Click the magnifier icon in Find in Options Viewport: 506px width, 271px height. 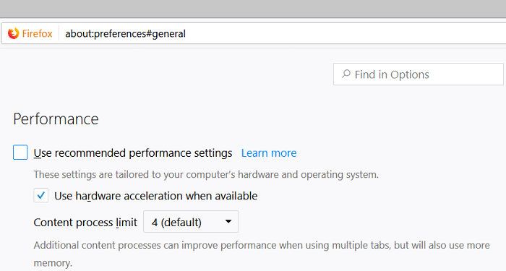point(346,74)
